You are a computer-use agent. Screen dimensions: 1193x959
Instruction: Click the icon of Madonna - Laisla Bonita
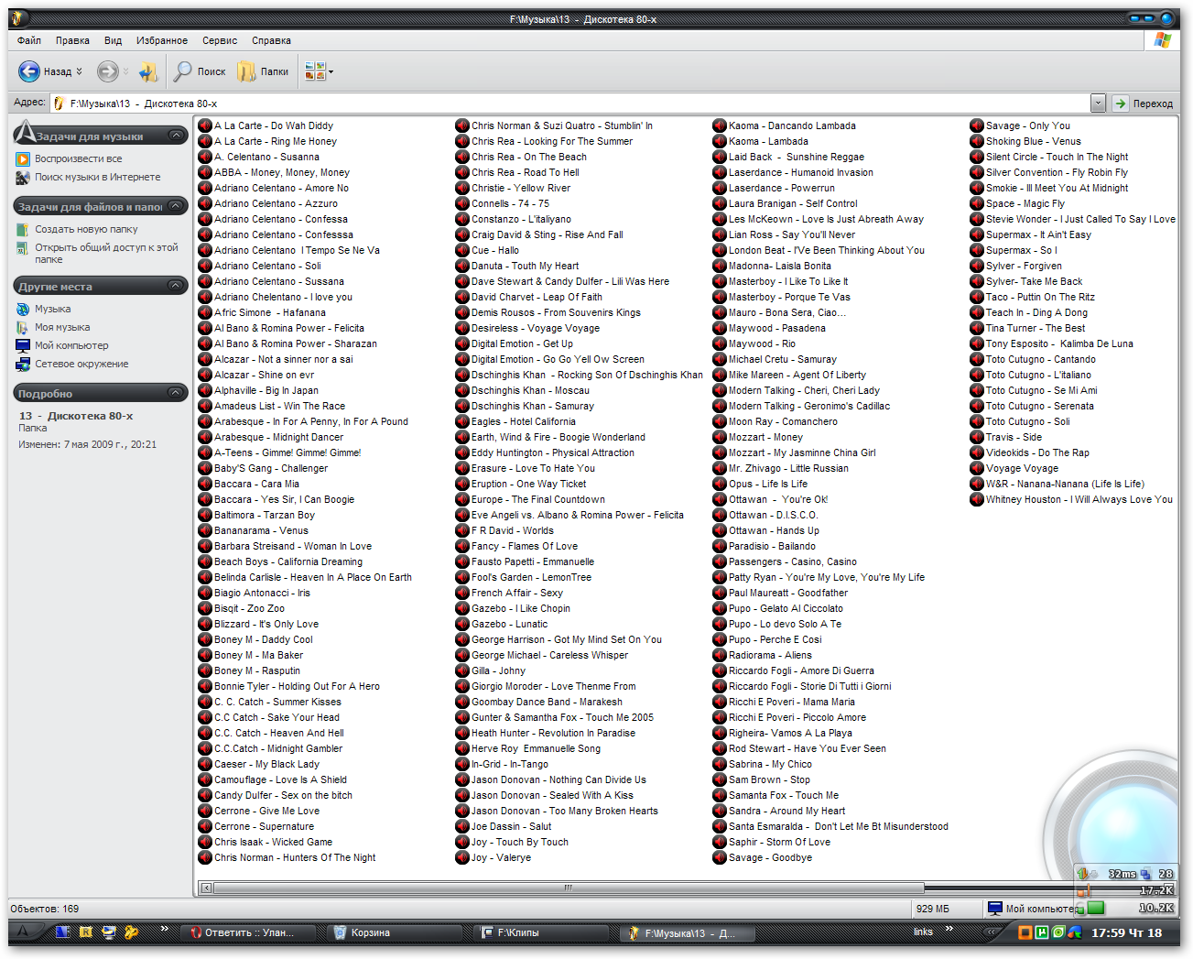click(720, 266)
